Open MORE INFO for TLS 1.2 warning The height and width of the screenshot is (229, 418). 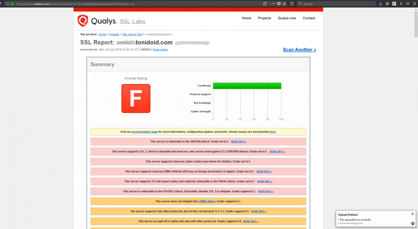(x=259, y=211)
